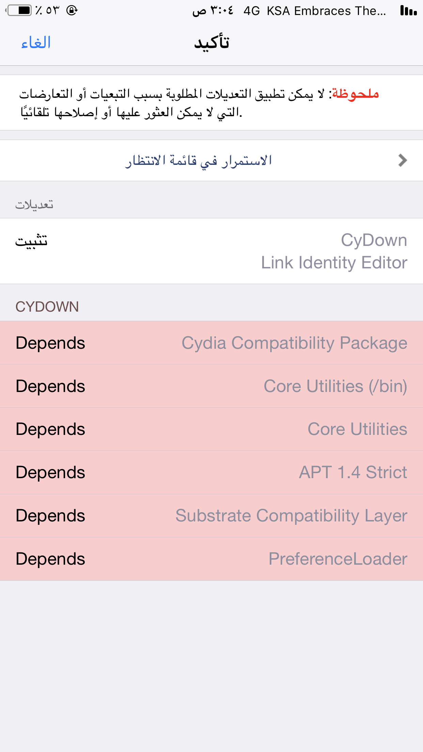Image resolution: width=423 pixels, height=752 pixels.
Task: Tap the rotation lock icon
Action: pyautogui.click(x=72, y=11)
